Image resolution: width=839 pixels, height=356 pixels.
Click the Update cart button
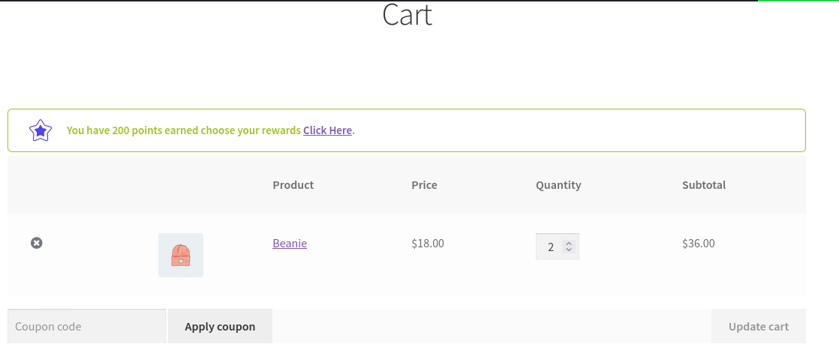758,326
